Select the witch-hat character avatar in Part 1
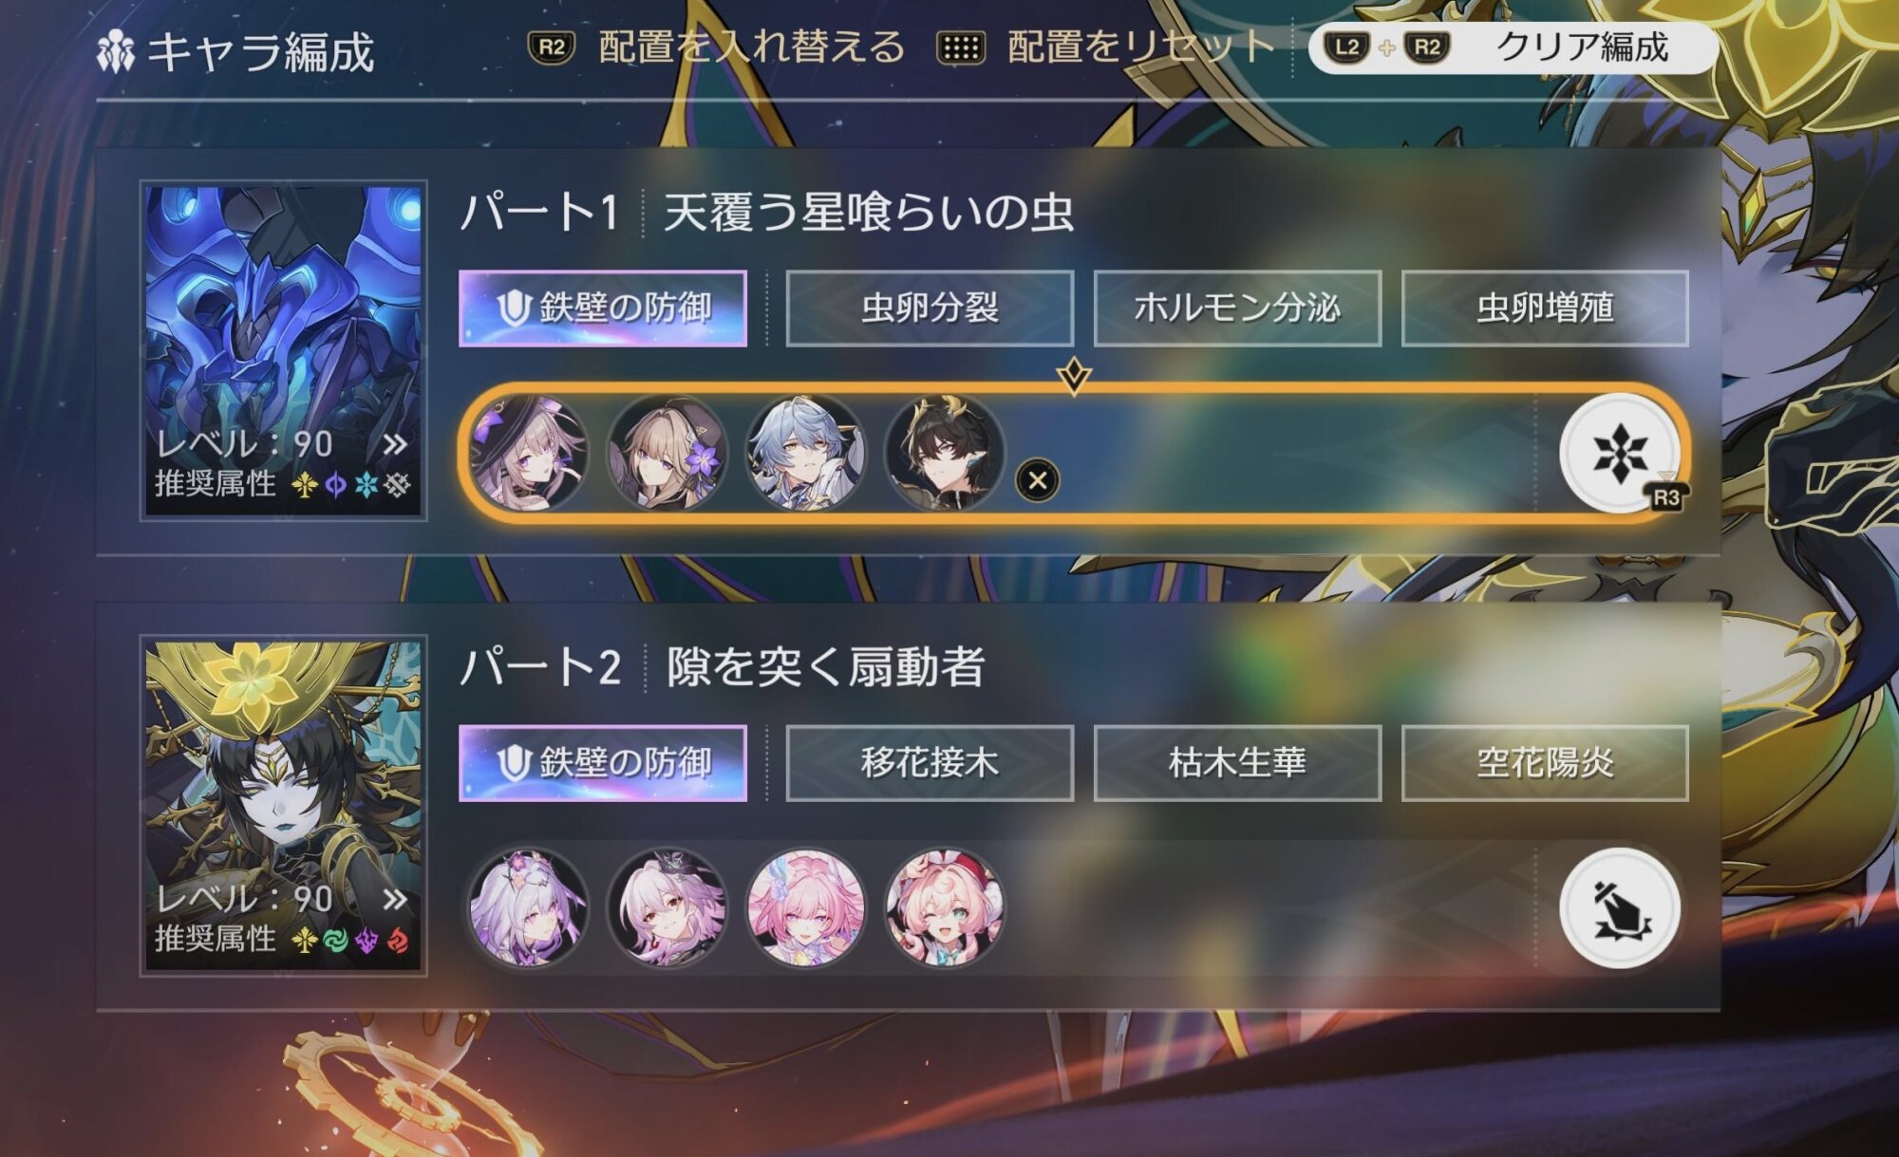This screenshot has height=1157, width=1899. pos(529,453)
